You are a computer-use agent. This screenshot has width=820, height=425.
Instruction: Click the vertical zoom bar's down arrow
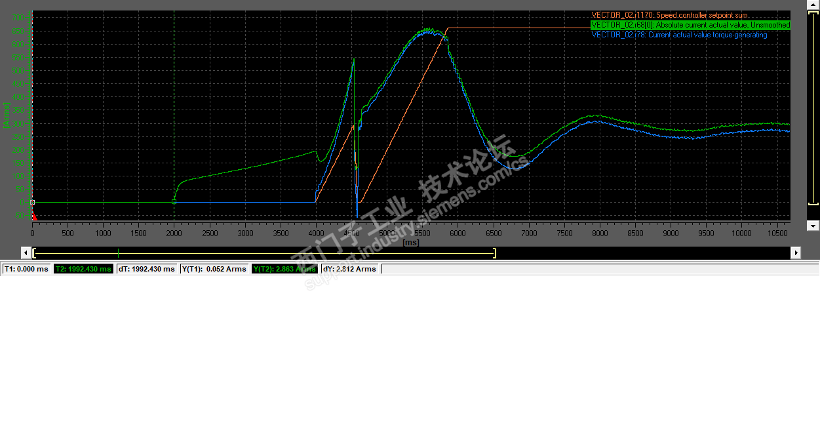point(812,226)
